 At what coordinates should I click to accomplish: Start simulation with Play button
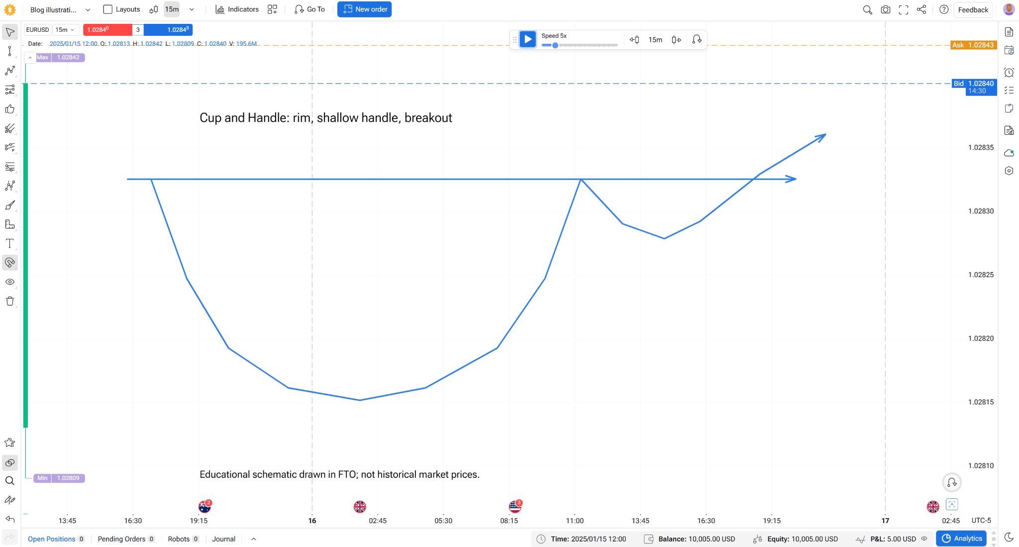coord(528,39)
